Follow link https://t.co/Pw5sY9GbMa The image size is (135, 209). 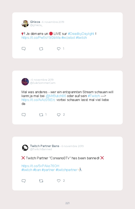41,38
